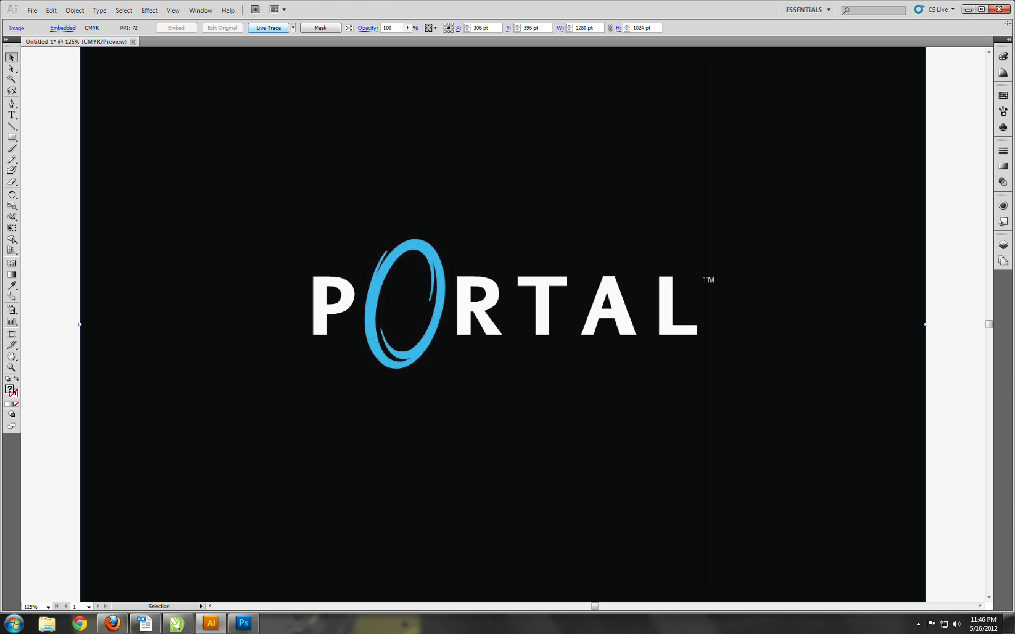Viewport: 1015px width, 634px height.
Task: Expand the collapsed right panel dock
Action: [x=1009, y=40]
